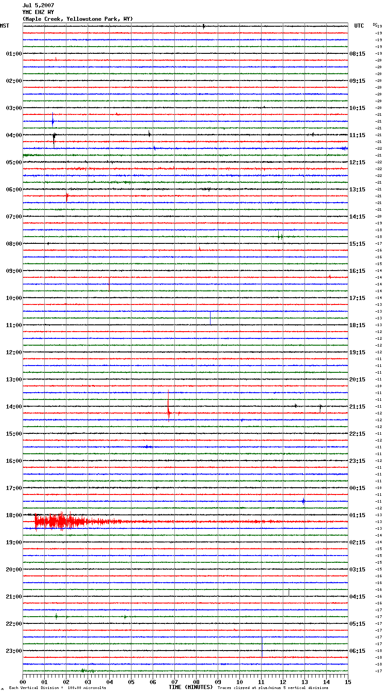Select the 04:00 MST row label
The width and height of the screenshot is (384, 694).
pyautogui.click(x=14, y=135)
